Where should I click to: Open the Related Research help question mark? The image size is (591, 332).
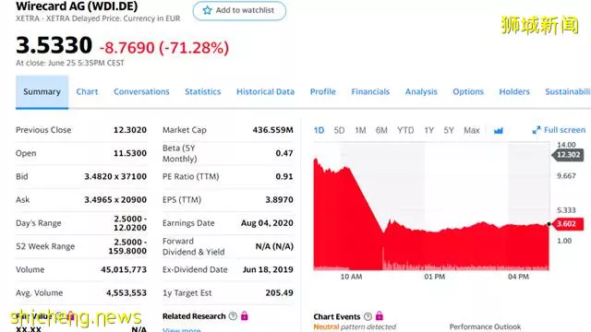[x=233, y=316]
